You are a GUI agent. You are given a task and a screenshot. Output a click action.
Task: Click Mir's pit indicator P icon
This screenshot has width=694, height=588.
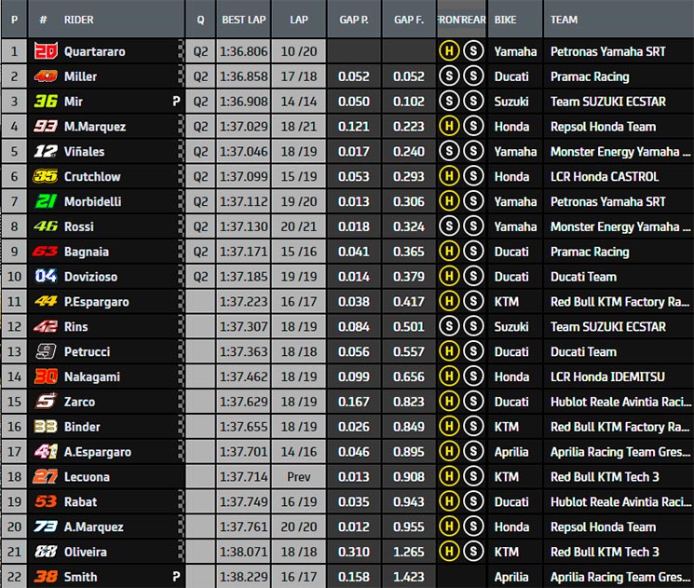(x=176, y=102)
